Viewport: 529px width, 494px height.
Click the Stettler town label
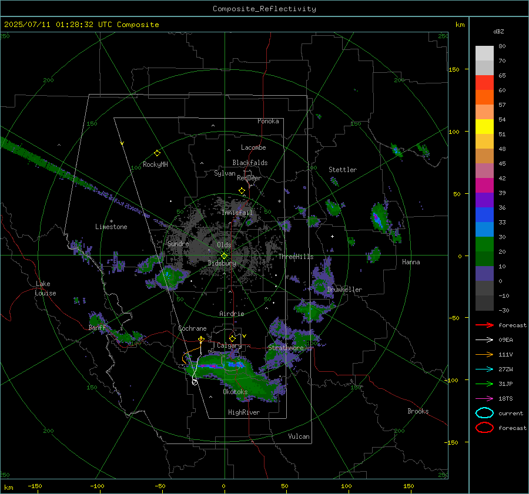coord(343,170)
